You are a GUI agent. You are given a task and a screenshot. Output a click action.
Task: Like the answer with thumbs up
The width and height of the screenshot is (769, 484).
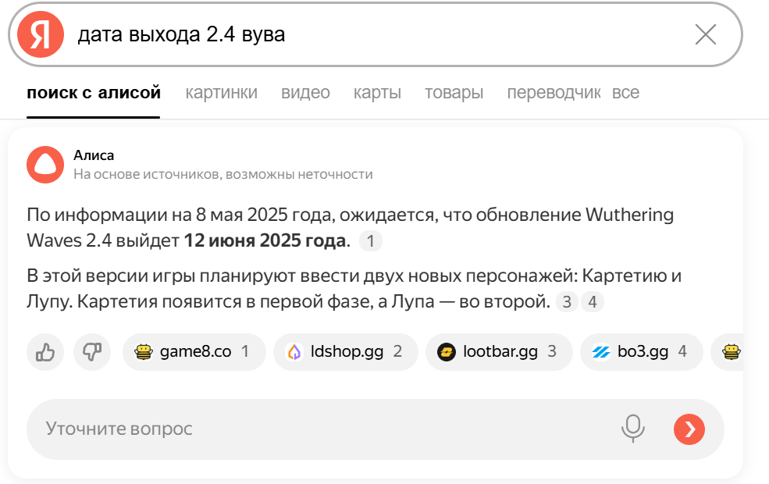pos(45,351)
